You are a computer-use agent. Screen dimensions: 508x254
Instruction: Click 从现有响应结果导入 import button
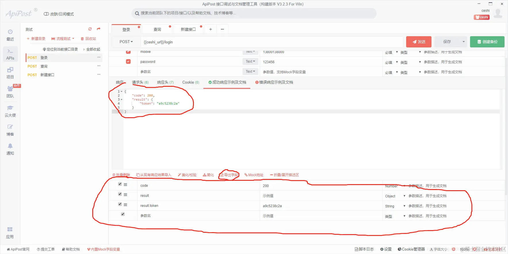tap(154, 175)
